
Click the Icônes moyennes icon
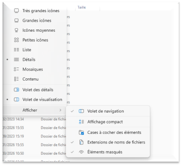pos(17,30)
